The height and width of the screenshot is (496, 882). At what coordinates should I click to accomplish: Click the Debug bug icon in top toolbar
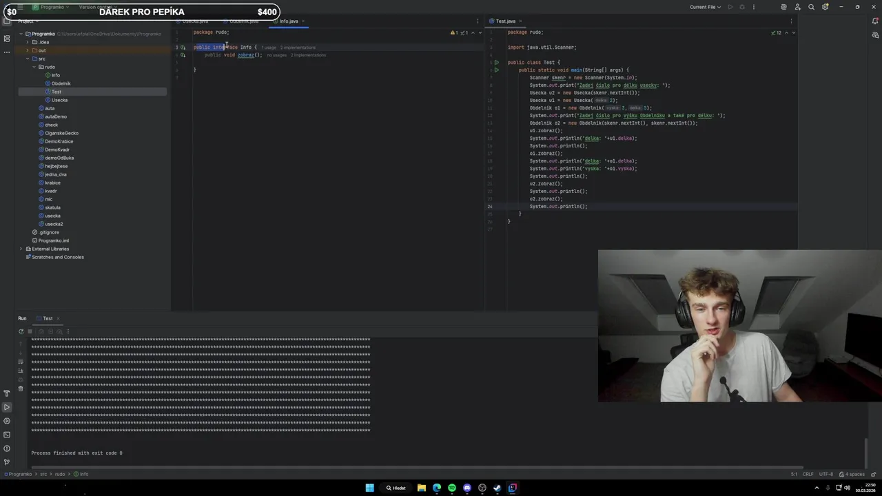pyautogui.click(x=742, y=7)
